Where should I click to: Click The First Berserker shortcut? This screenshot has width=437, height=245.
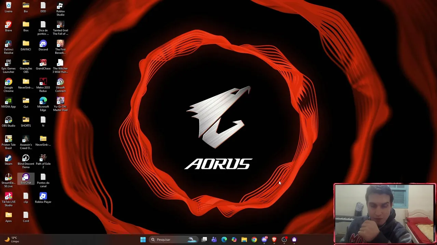[x=60, y=47]
